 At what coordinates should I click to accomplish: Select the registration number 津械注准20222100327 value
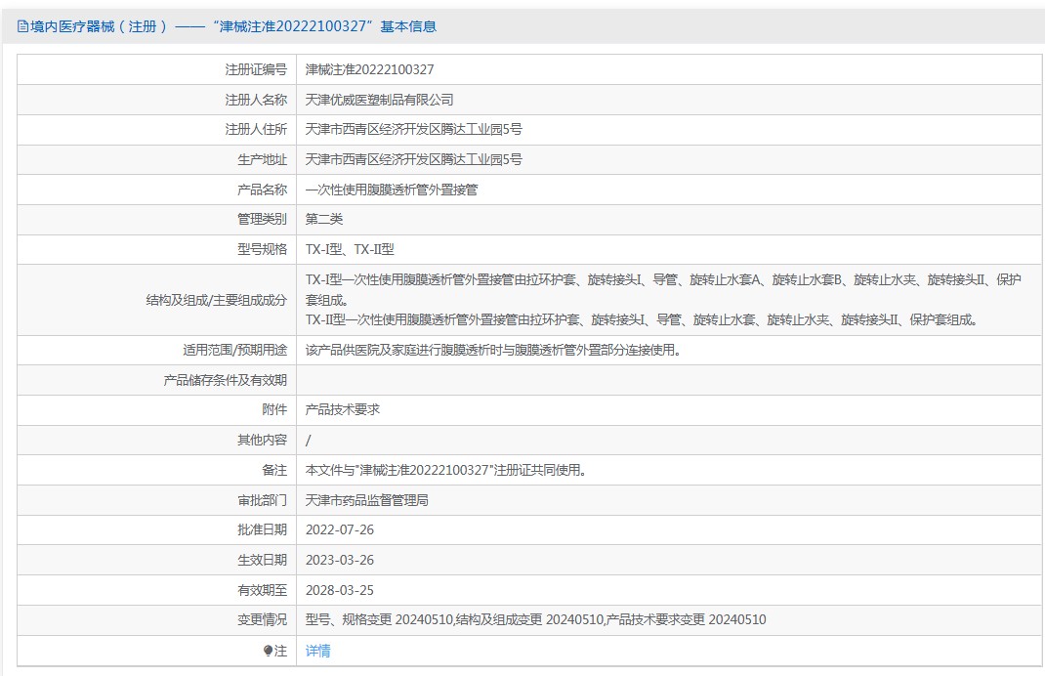(x=369, y=69)
